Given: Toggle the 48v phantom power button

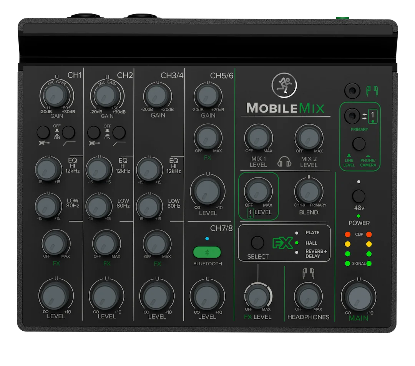Looking at the screenshot, I should [359, 196].
